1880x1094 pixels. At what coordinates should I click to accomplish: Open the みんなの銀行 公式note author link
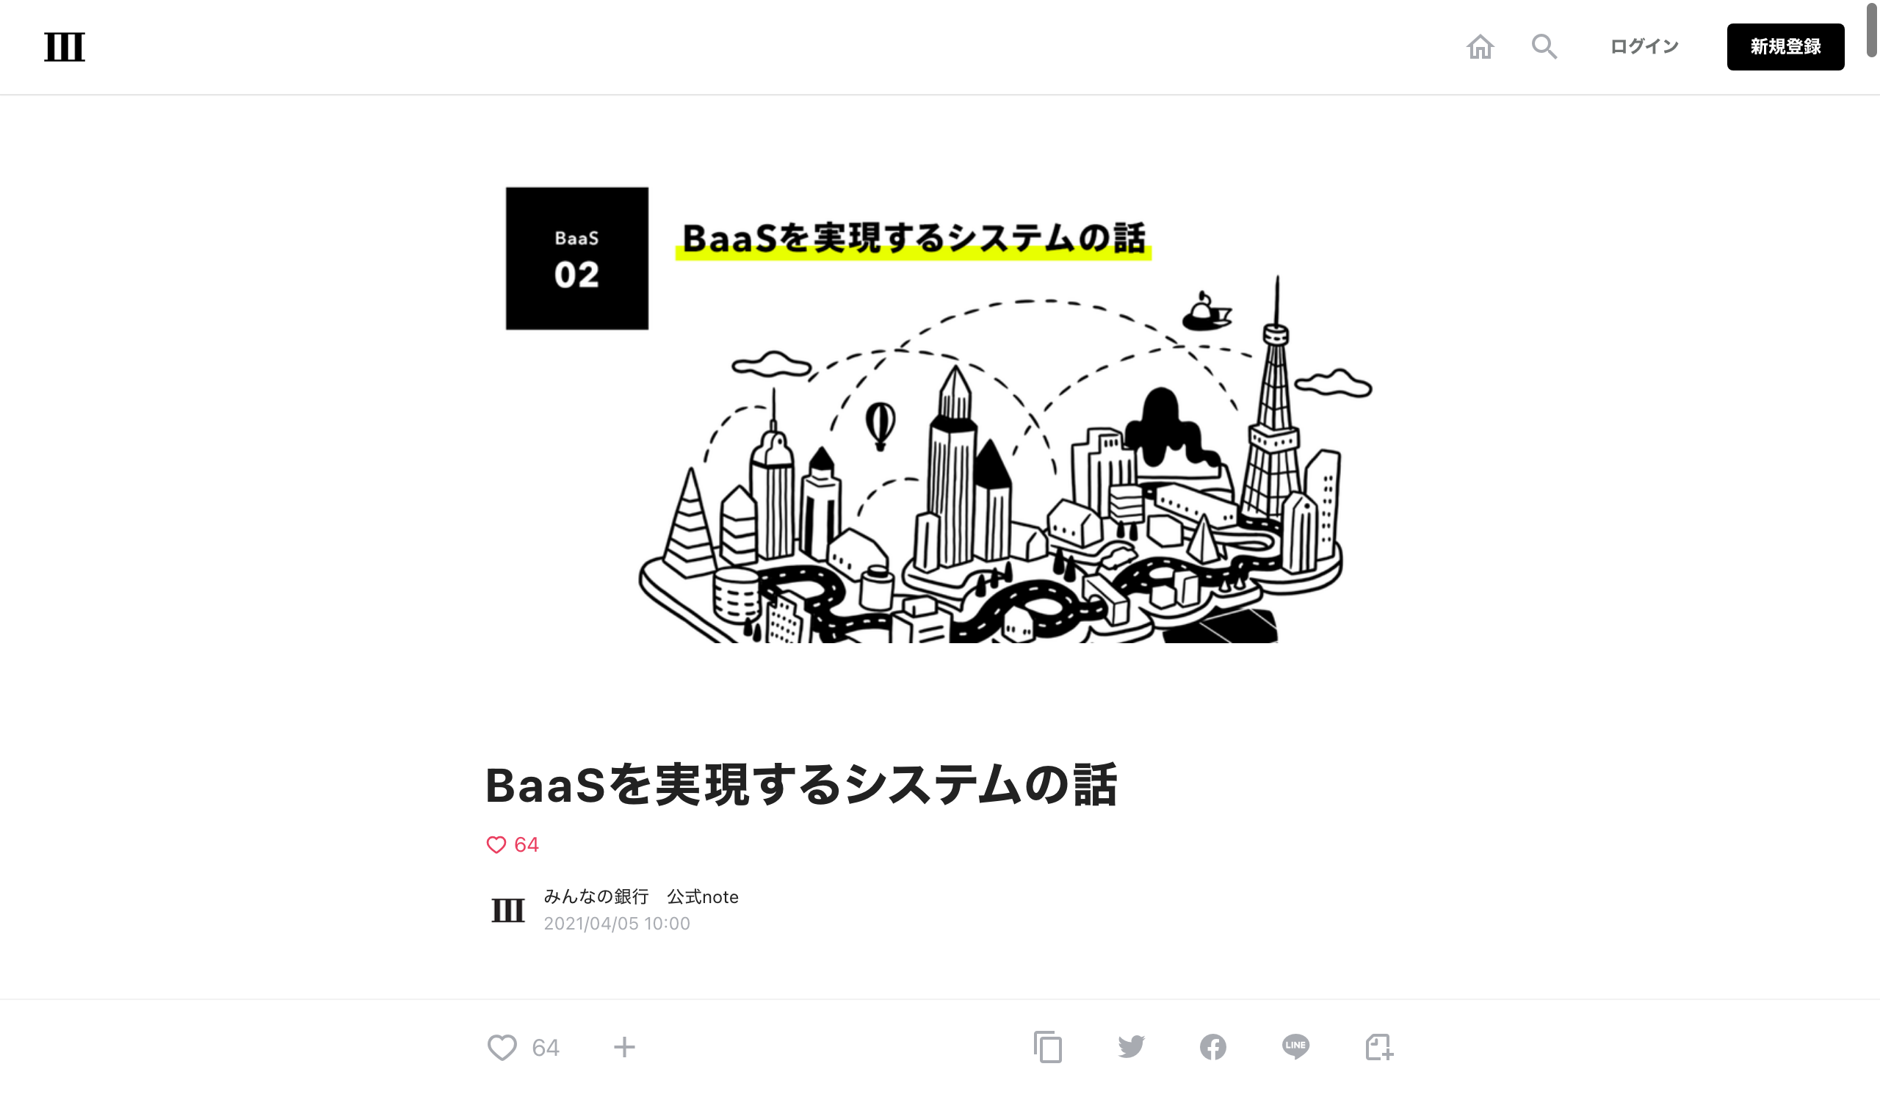tap(641, 896)
